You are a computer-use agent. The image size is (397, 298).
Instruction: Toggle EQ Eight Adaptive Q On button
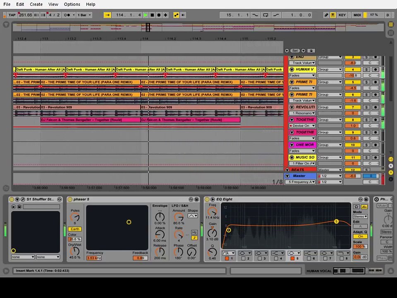360,236
